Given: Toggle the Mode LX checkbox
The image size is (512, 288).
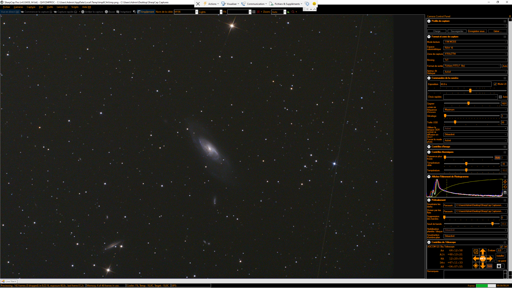Looking at the screenshot, I should [495, 84].
